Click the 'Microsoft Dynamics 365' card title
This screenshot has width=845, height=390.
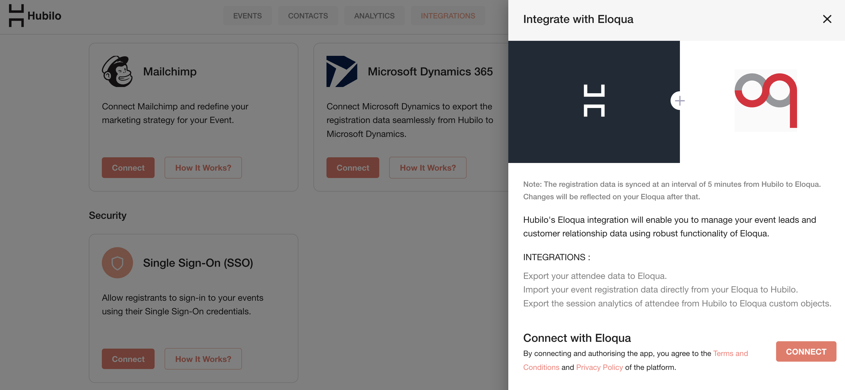click(430, 71)
